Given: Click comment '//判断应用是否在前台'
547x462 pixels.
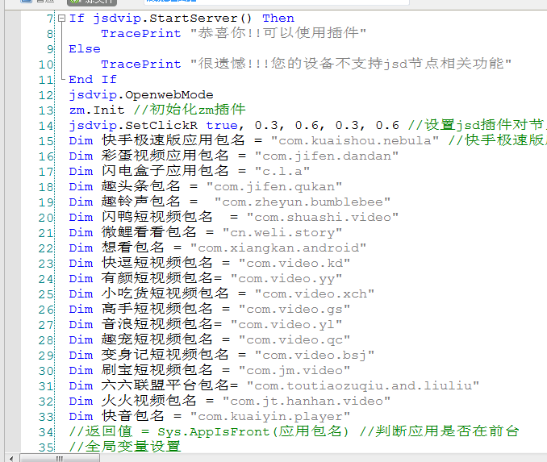Looking at the screenshot, I should (439, 432).
